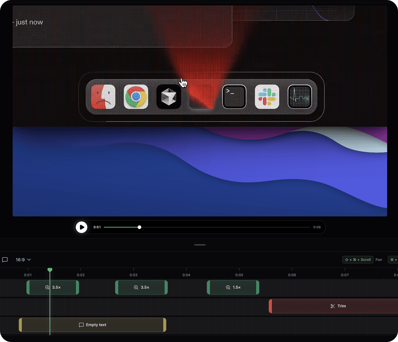This screenshot has width=398, height=342.
Task: Click the panel resize handle above the timeline
Action: pyautogui.click(x=200, y=245)
